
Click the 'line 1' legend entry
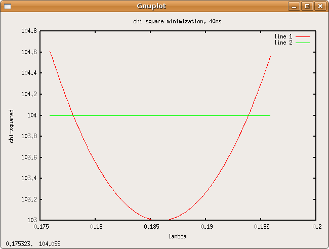pyautogui.click(x=283, y=36)
